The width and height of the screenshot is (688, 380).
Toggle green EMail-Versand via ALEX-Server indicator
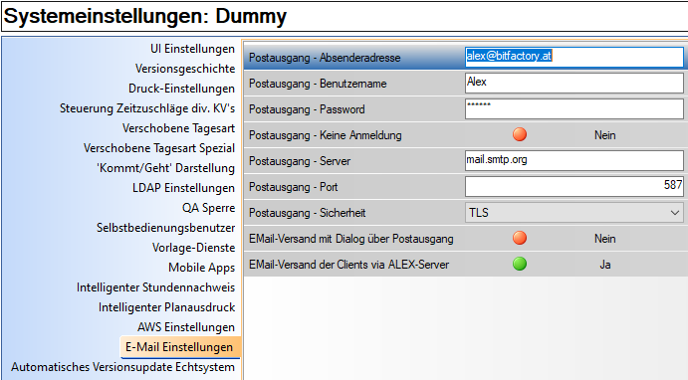520,264
